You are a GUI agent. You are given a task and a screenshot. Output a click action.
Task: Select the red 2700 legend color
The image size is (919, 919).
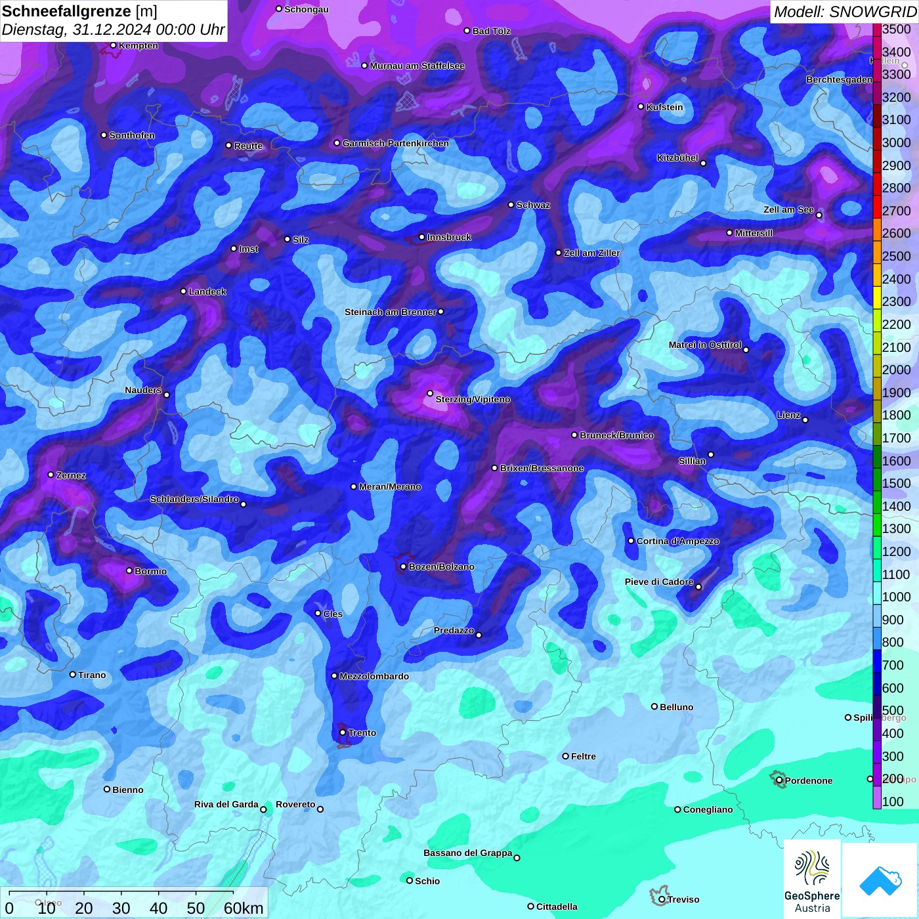click(877, 206)
